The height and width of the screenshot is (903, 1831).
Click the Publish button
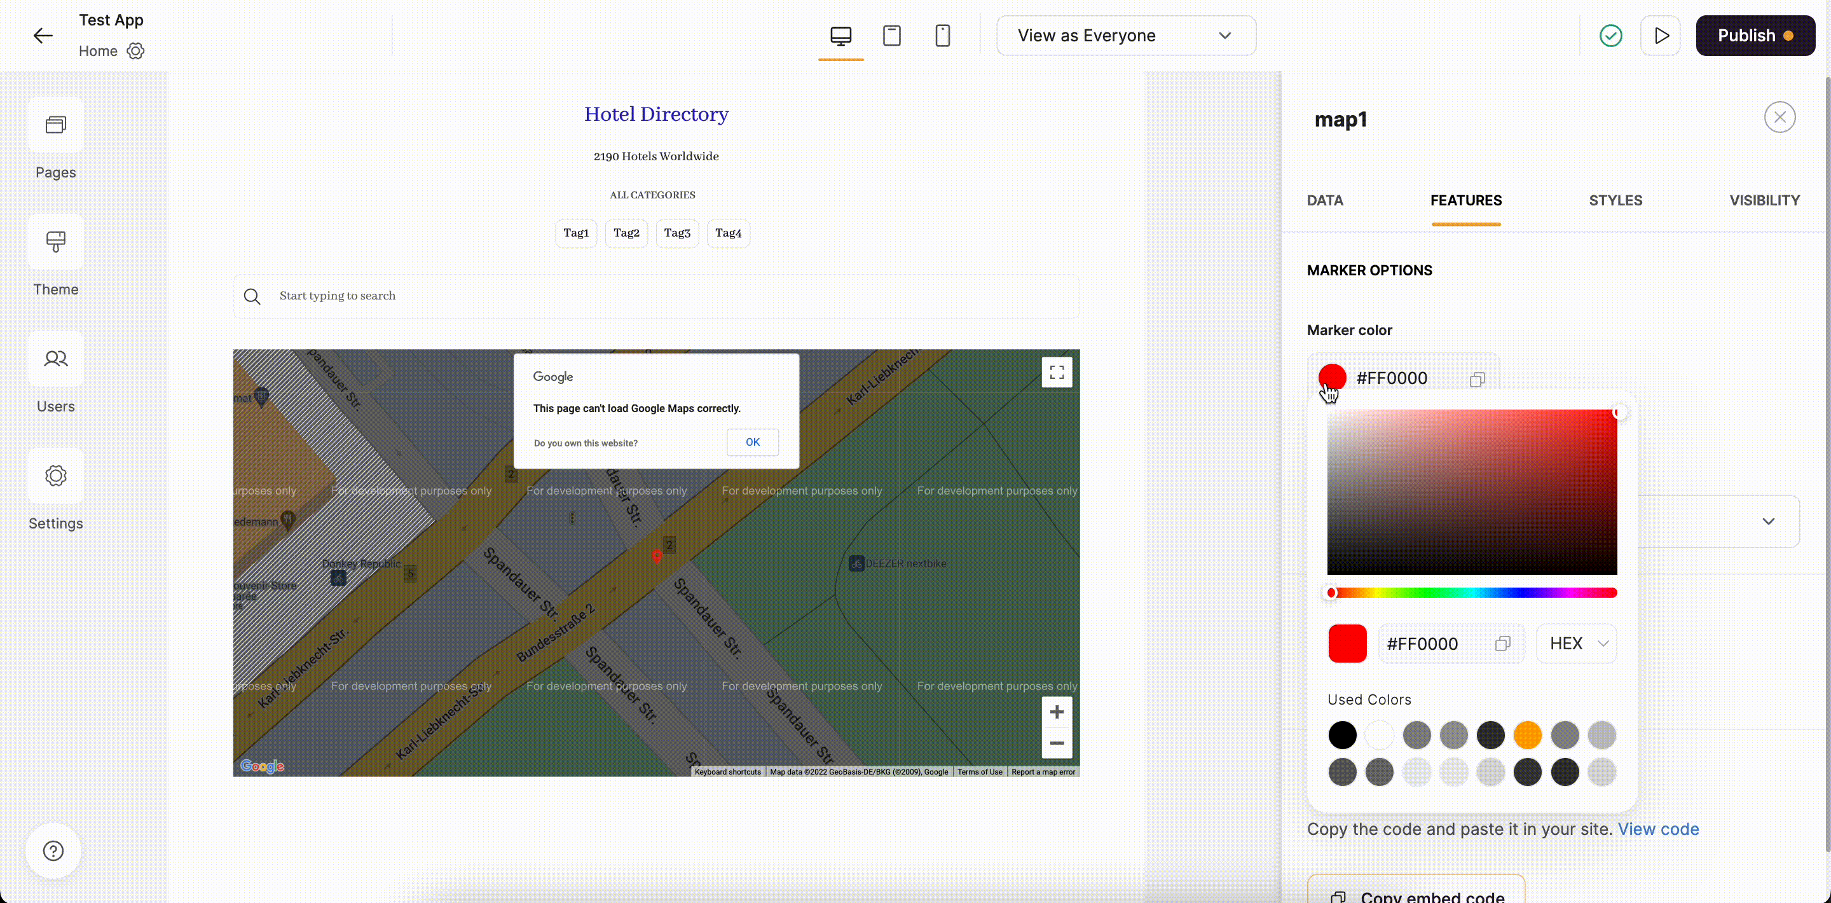(x=1755, y=36)
